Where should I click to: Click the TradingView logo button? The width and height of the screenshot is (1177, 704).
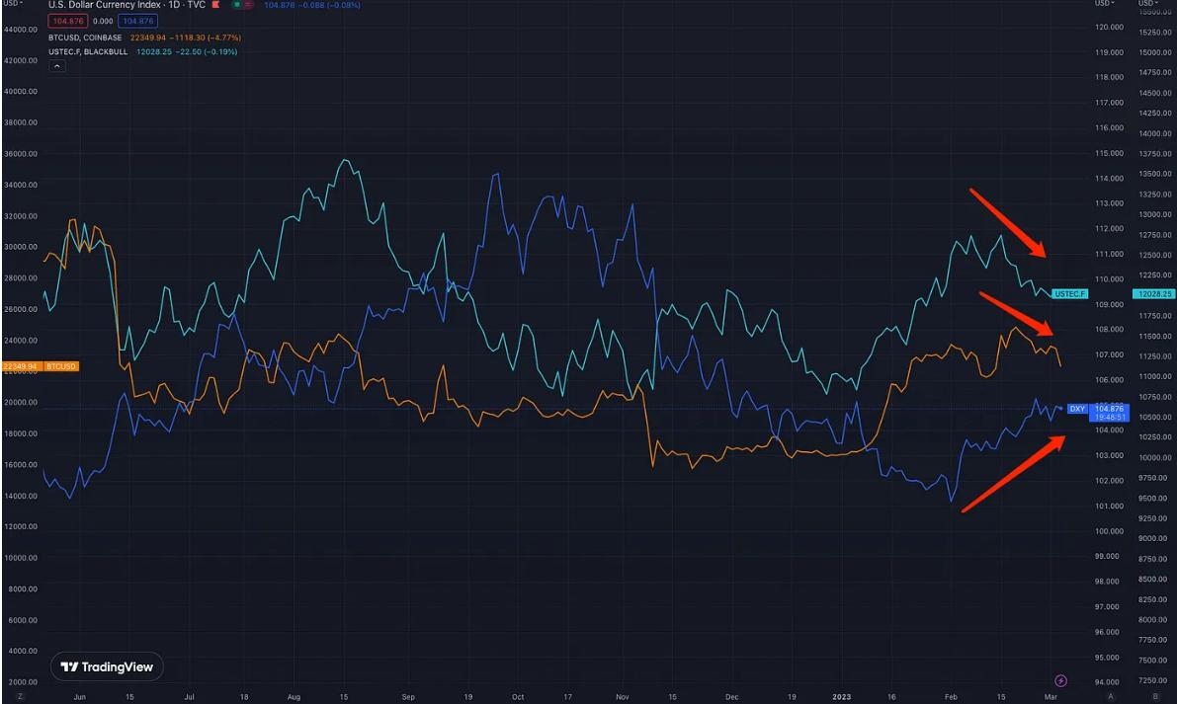107,666
